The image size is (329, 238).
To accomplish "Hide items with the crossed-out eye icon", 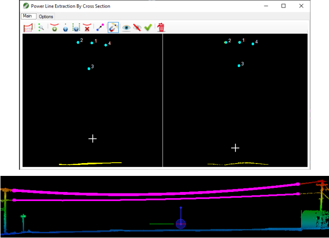I will 137,28.
